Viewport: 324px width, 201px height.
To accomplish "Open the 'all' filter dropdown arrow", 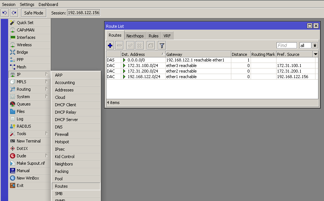I will [x=315, y=46].
